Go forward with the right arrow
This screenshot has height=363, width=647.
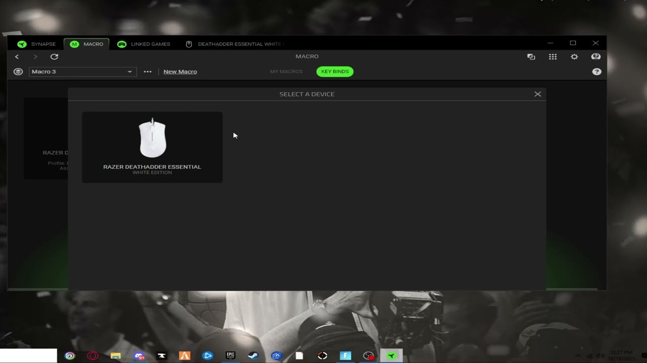35,56
